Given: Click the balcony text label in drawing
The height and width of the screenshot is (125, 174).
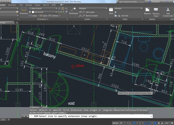Looking at the screenshot, I should click(50, 55).
